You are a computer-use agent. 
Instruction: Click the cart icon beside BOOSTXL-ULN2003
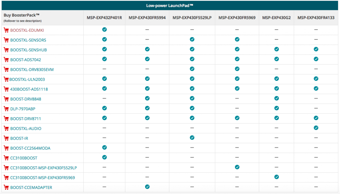[x=6, y=79]
